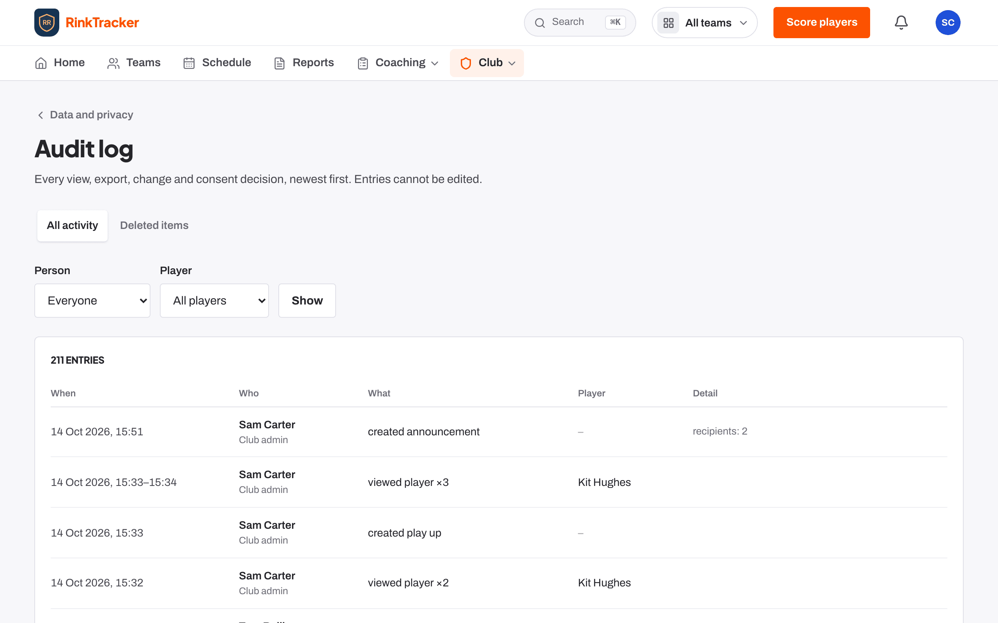This screenshot has height=623, width=998.
Task: Focus the Search field
Action: (580, 22)
